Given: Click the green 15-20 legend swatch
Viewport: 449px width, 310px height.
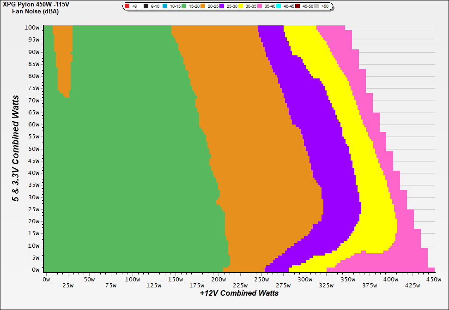Looking at the screenshot, I should (184, 6).
